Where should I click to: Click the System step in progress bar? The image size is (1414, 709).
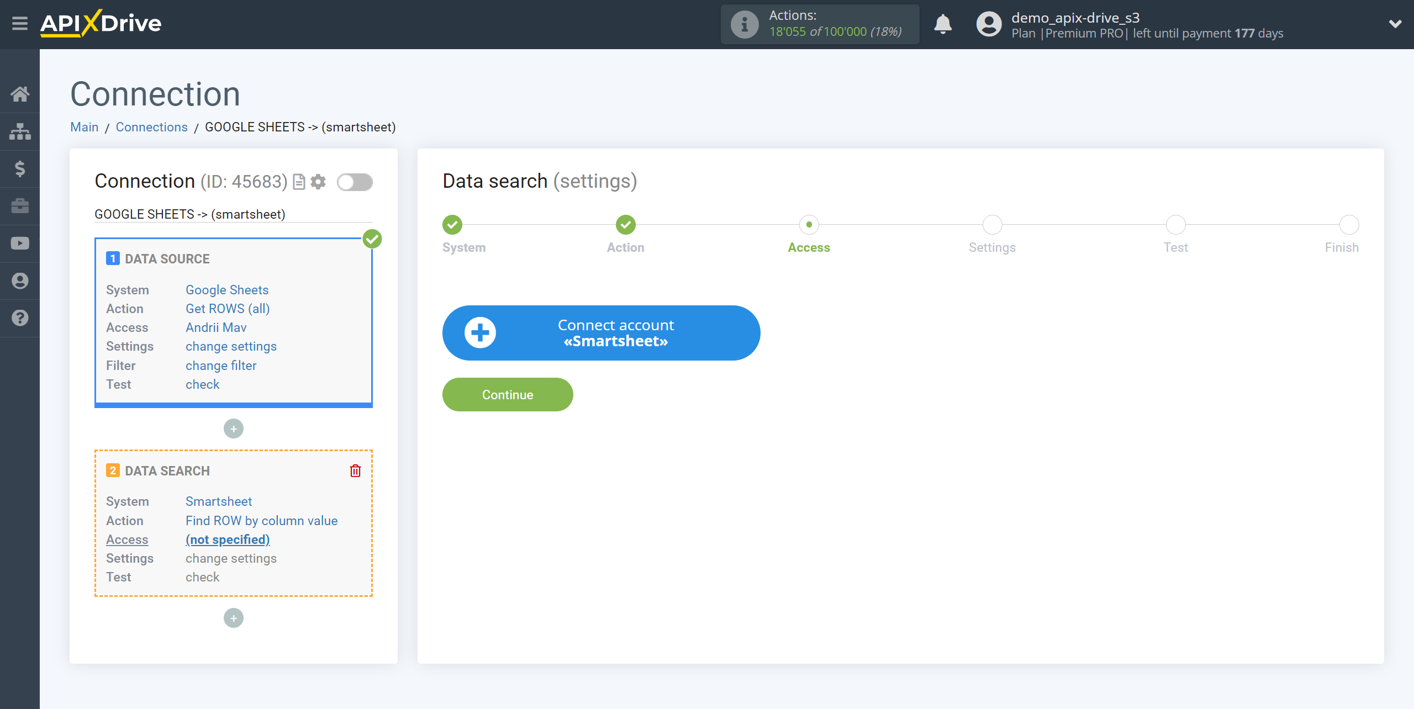click(x=451, y=224)
